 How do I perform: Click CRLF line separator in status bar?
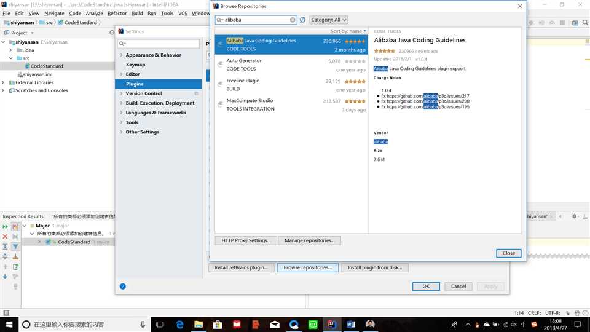point(534,313)
